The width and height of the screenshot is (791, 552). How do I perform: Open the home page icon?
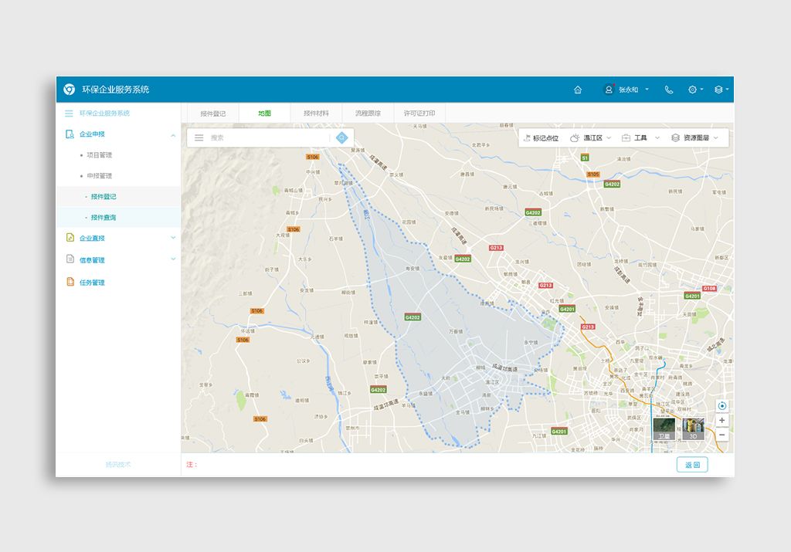pyautogui.click(x=578, y=90)
